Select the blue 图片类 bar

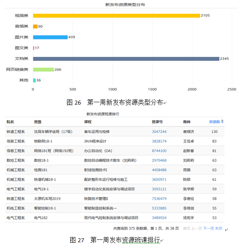(x=50, y=37)
